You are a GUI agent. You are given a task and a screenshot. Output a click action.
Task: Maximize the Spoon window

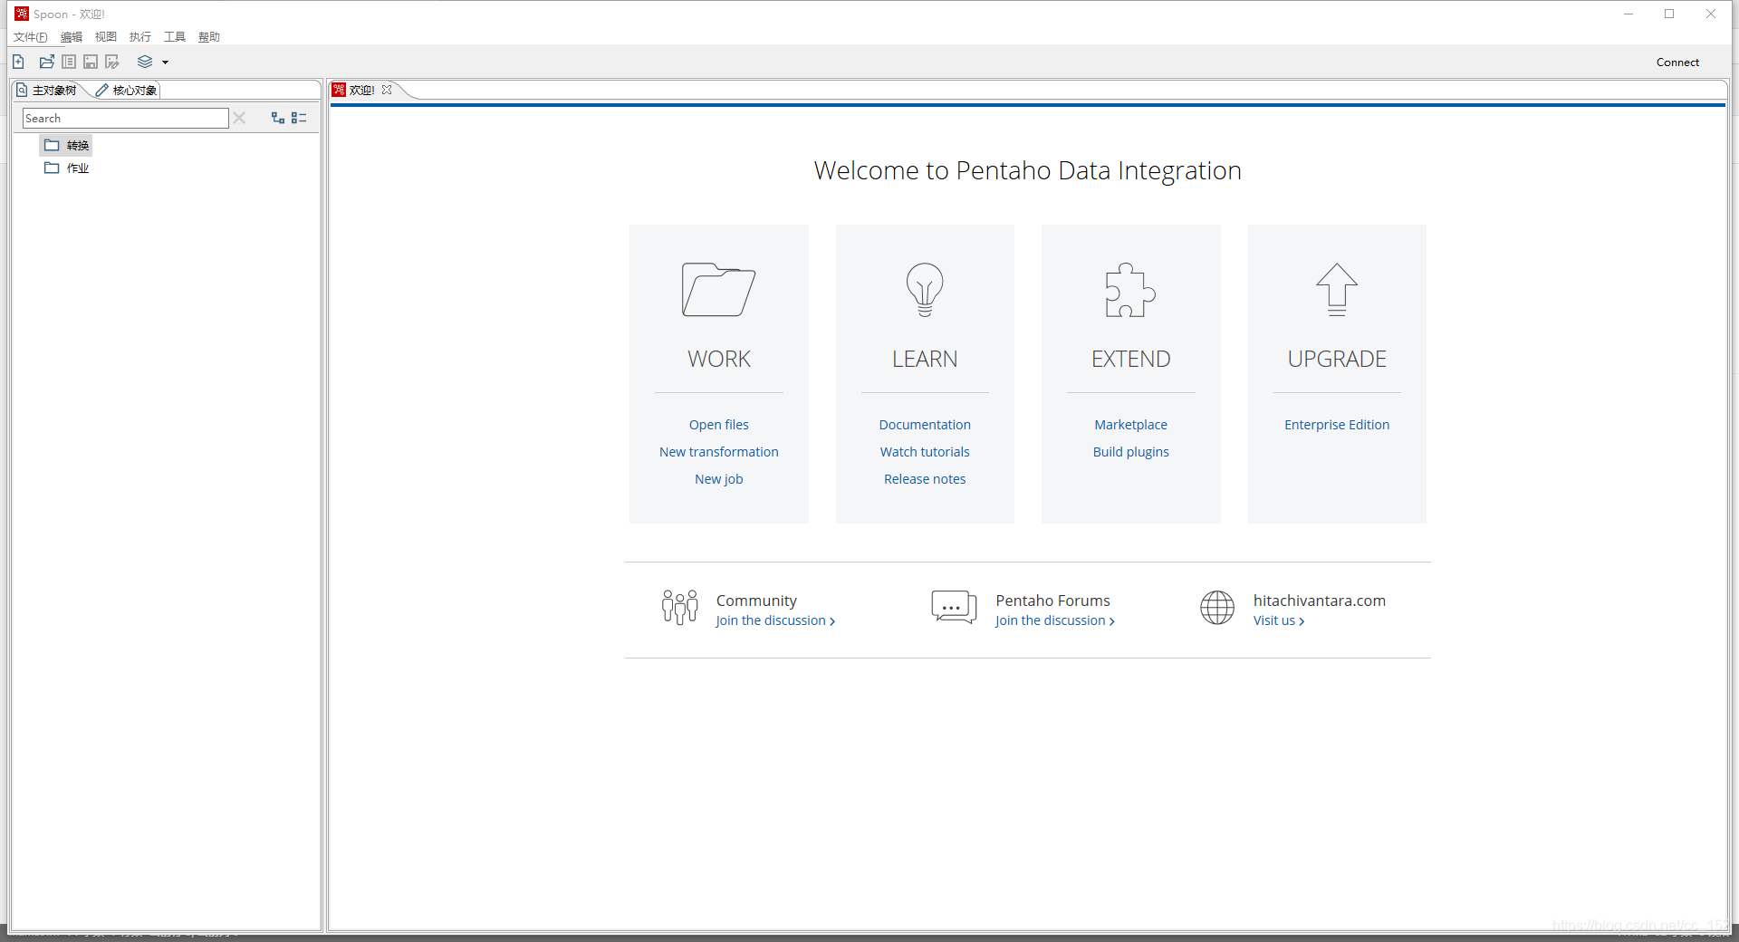(x=1669, y=14)
